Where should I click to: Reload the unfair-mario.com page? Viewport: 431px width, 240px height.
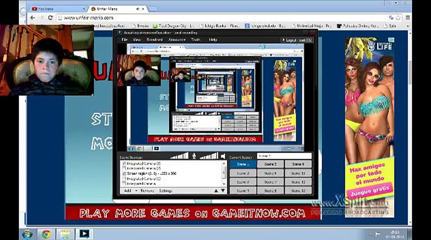coord(51,18)
